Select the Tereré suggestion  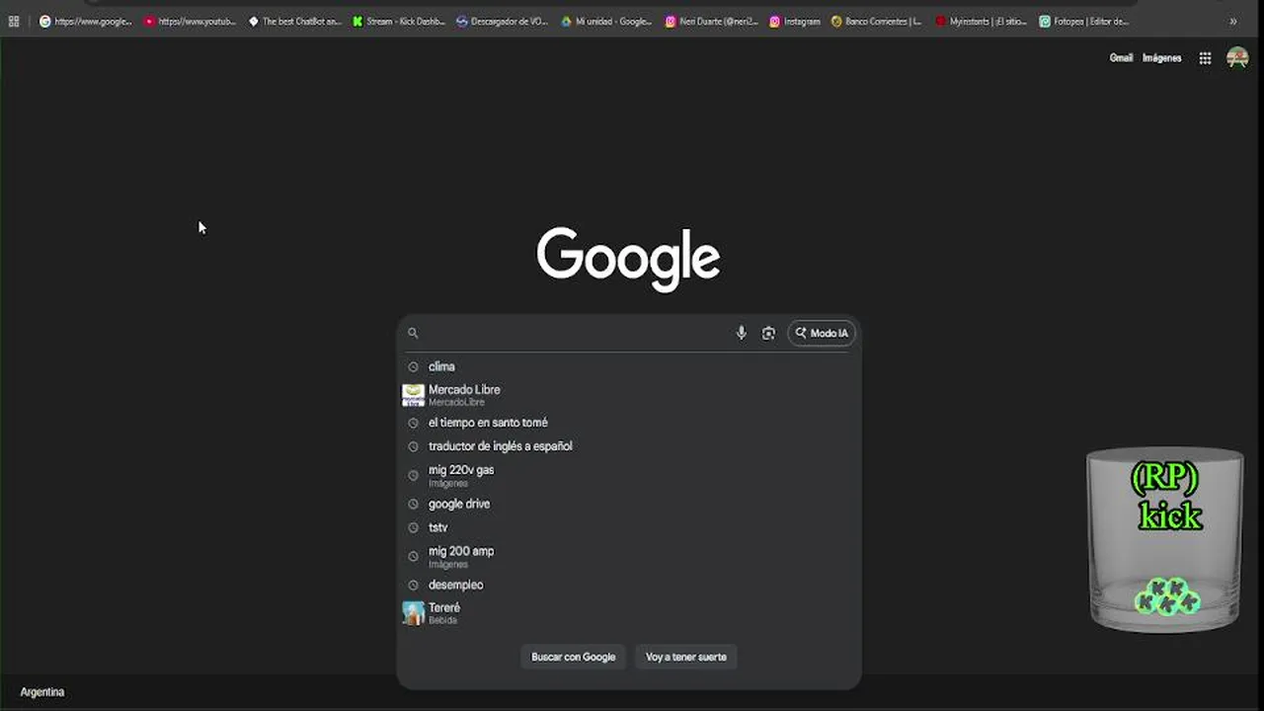[x=628, y=613]
